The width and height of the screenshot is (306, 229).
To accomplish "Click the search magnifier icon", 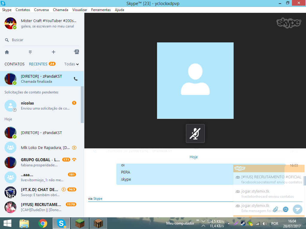I will pos(7,40).
